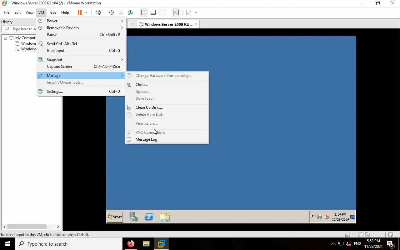Click the Clone icon in the submenu

coord(129,85)
